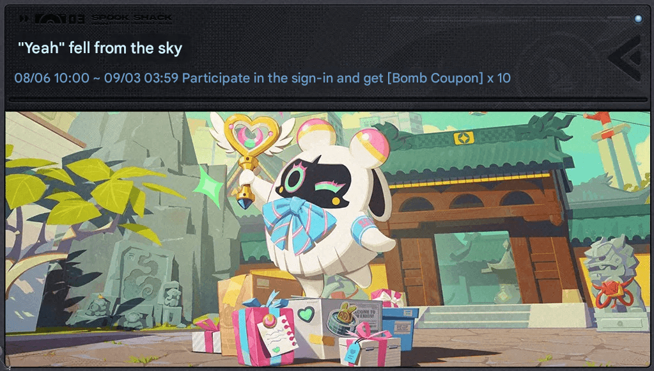Click the glowing blue indicator light
The width and height of the screenshot is (654, 371).
[x=638, y=19]
